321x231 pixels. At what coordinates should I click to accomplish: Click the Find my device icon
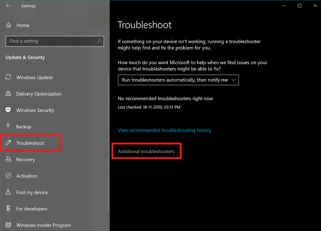pos(8,192)
